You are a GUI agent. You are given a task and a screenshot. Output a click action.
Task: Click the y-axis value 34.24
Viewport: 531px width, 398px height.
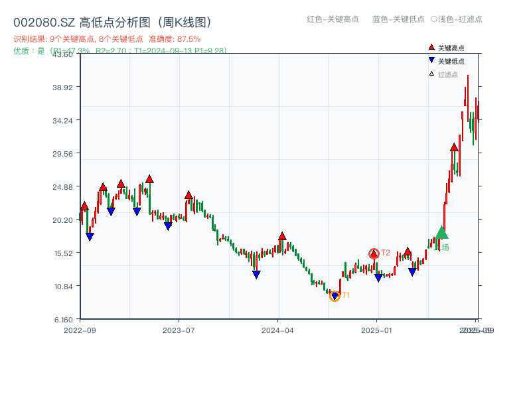(62, 121)
